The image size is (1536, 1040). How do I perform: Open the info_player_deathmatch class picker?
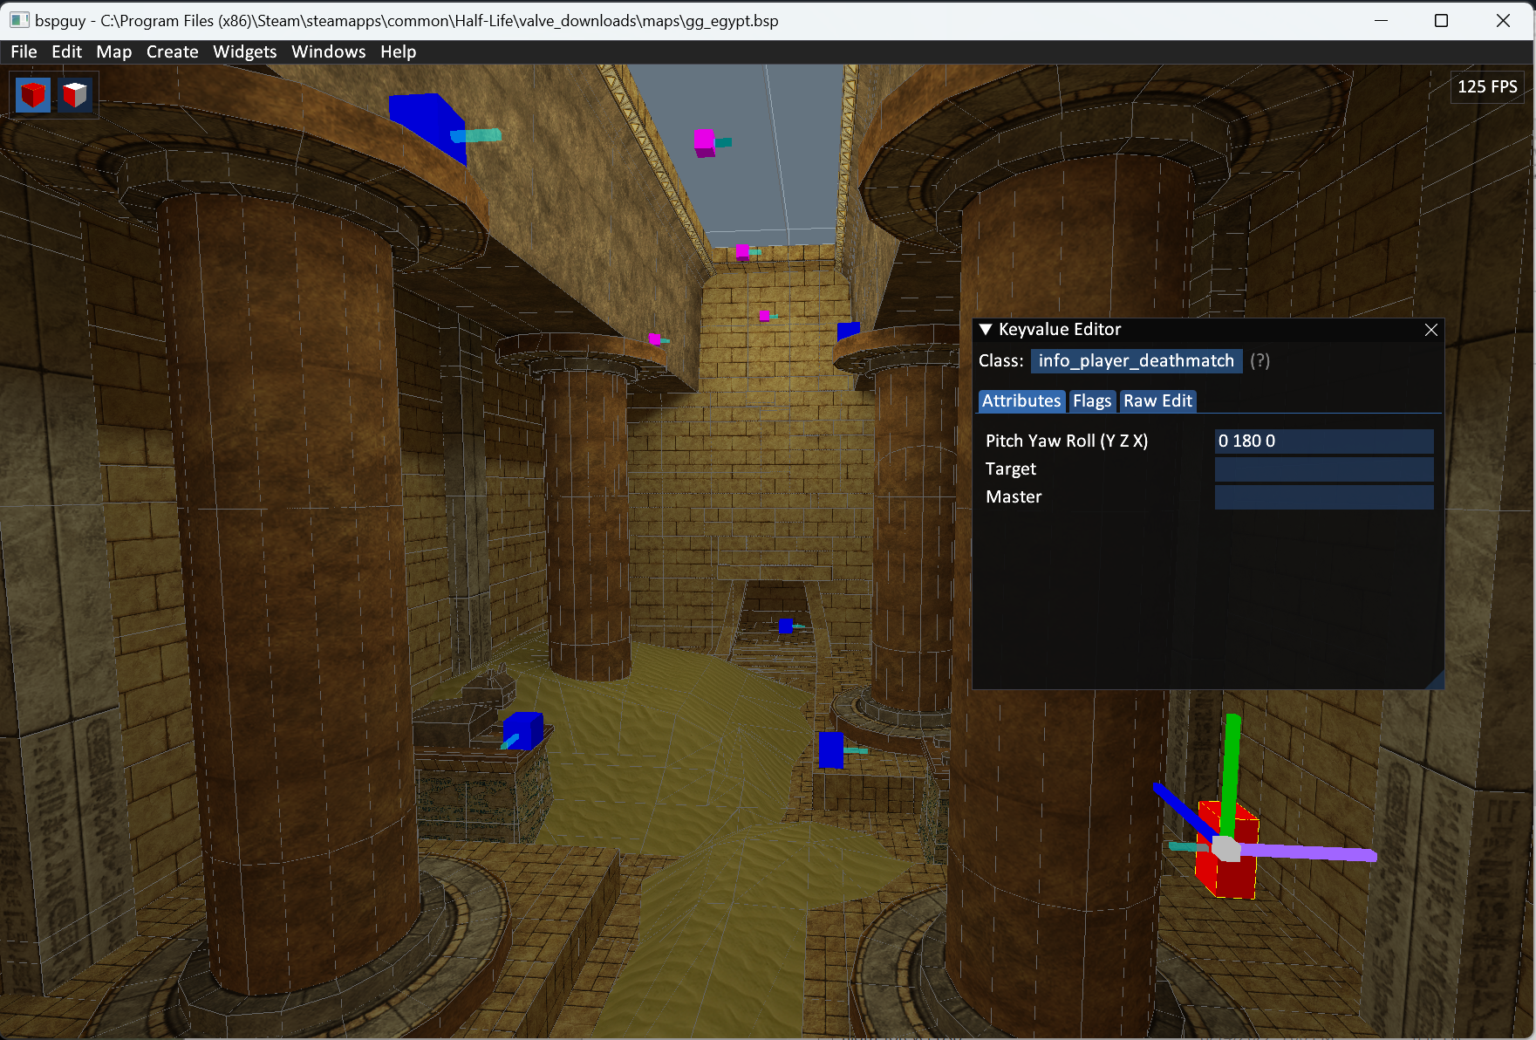coord(1136,360)
